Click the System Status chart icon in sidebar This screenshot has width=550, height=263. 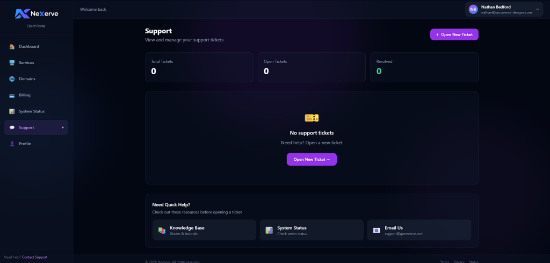(12, 111)
